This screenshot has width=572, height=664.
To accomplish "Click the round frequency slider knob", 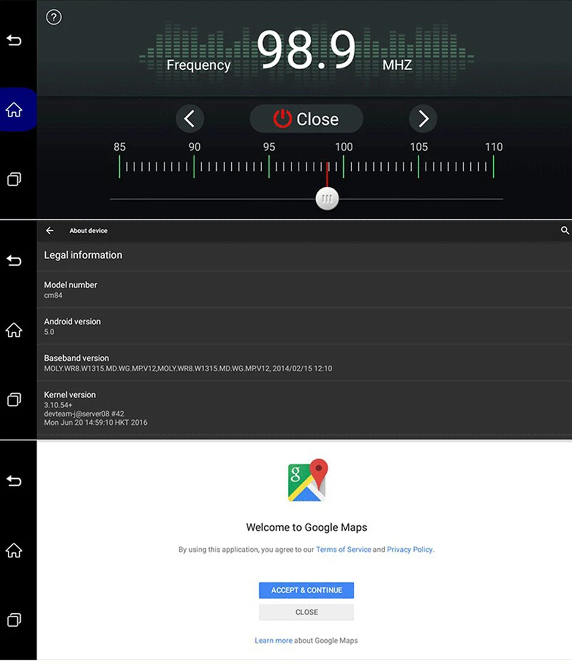I will click(327, 199).
